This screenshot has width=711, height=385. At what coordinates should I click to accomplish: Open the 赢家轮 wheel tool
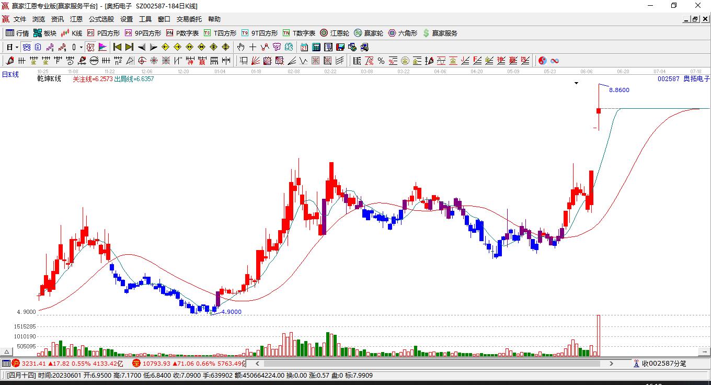coord(369,33)
